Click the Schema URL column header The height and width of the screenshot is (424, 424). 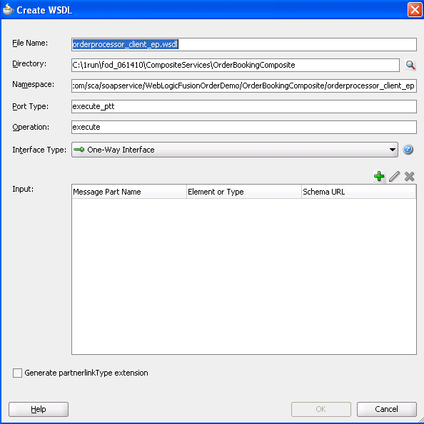coord(359,192)
